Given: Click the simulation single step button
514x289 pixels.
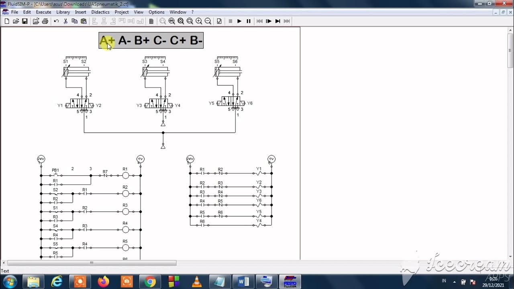Looking at the screenshot, I should (x=269, y=21).
